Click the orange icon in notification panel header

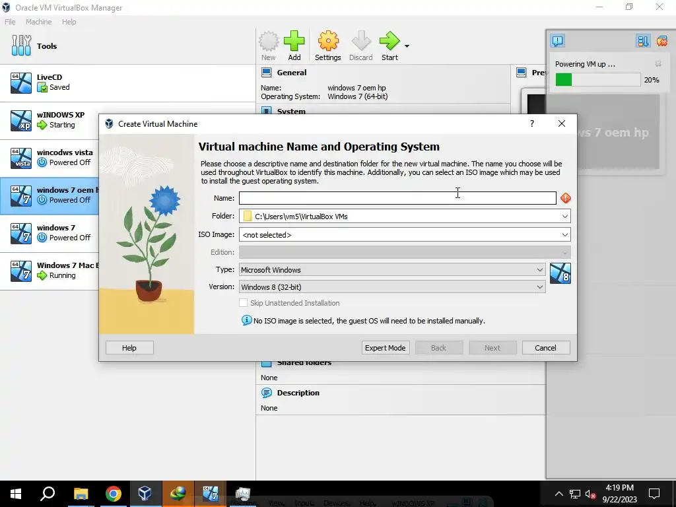[x=661, y=41]
